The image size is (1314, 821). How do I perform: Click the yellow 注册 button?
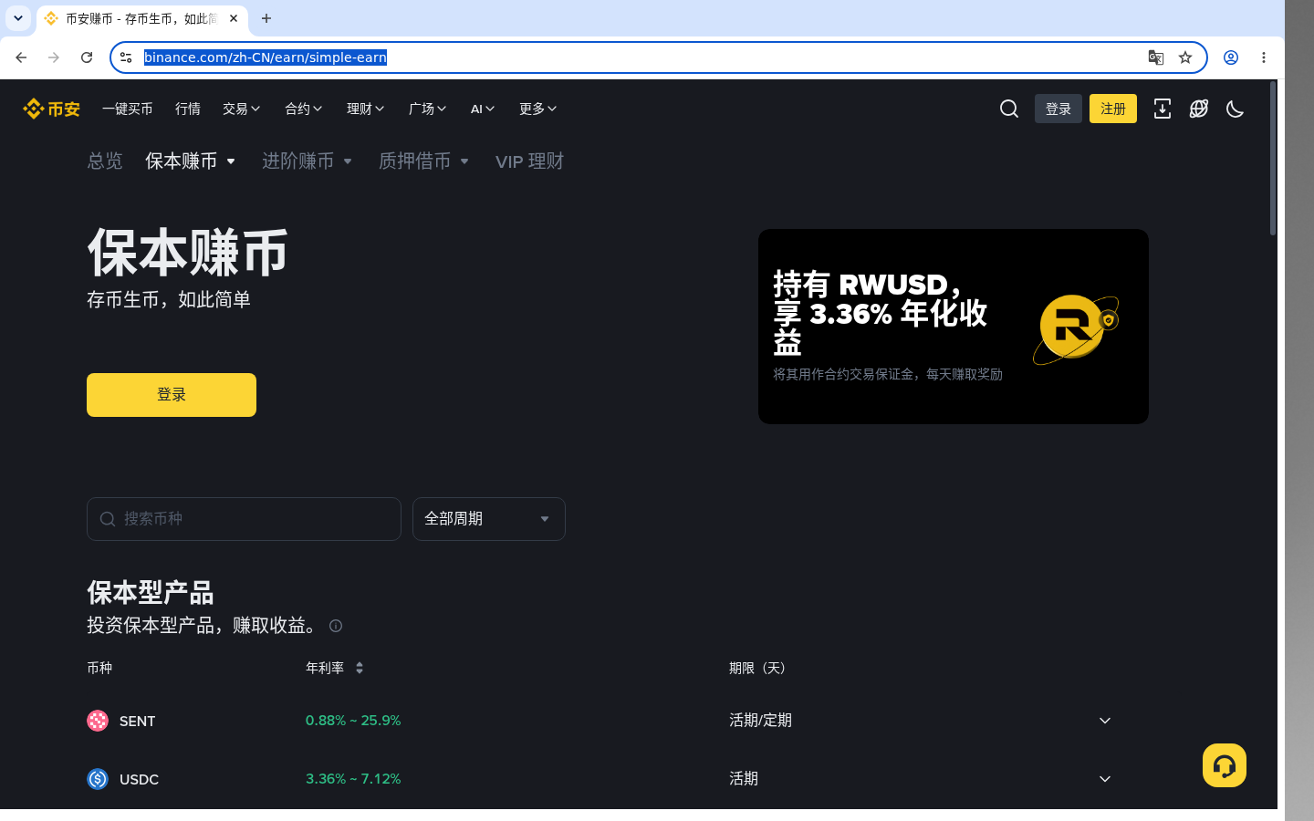click(1113, 109)
